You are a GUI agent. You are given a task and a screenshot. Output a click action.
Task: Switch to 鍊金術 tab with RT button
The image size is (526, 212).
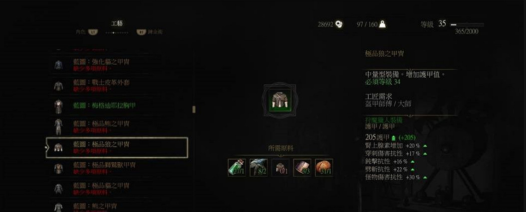150,32
